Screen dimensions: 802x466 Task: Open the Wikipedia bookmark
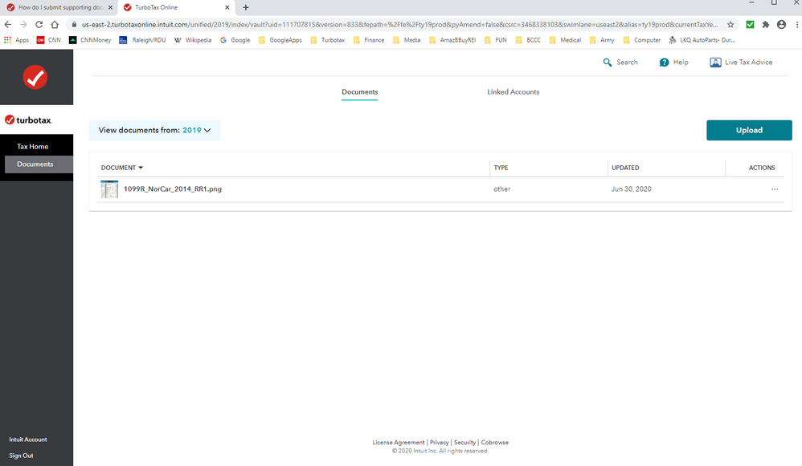point(193,40)
